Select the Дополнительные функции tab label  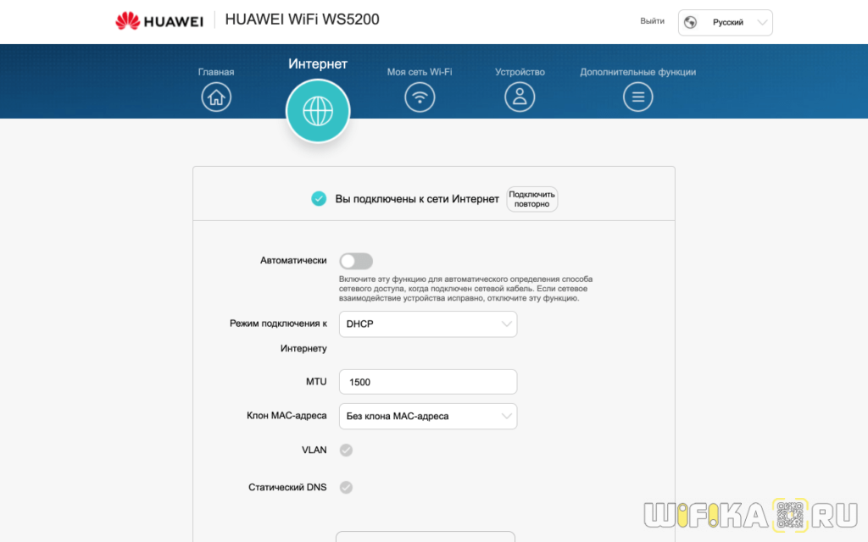click(x=638, y=72)
